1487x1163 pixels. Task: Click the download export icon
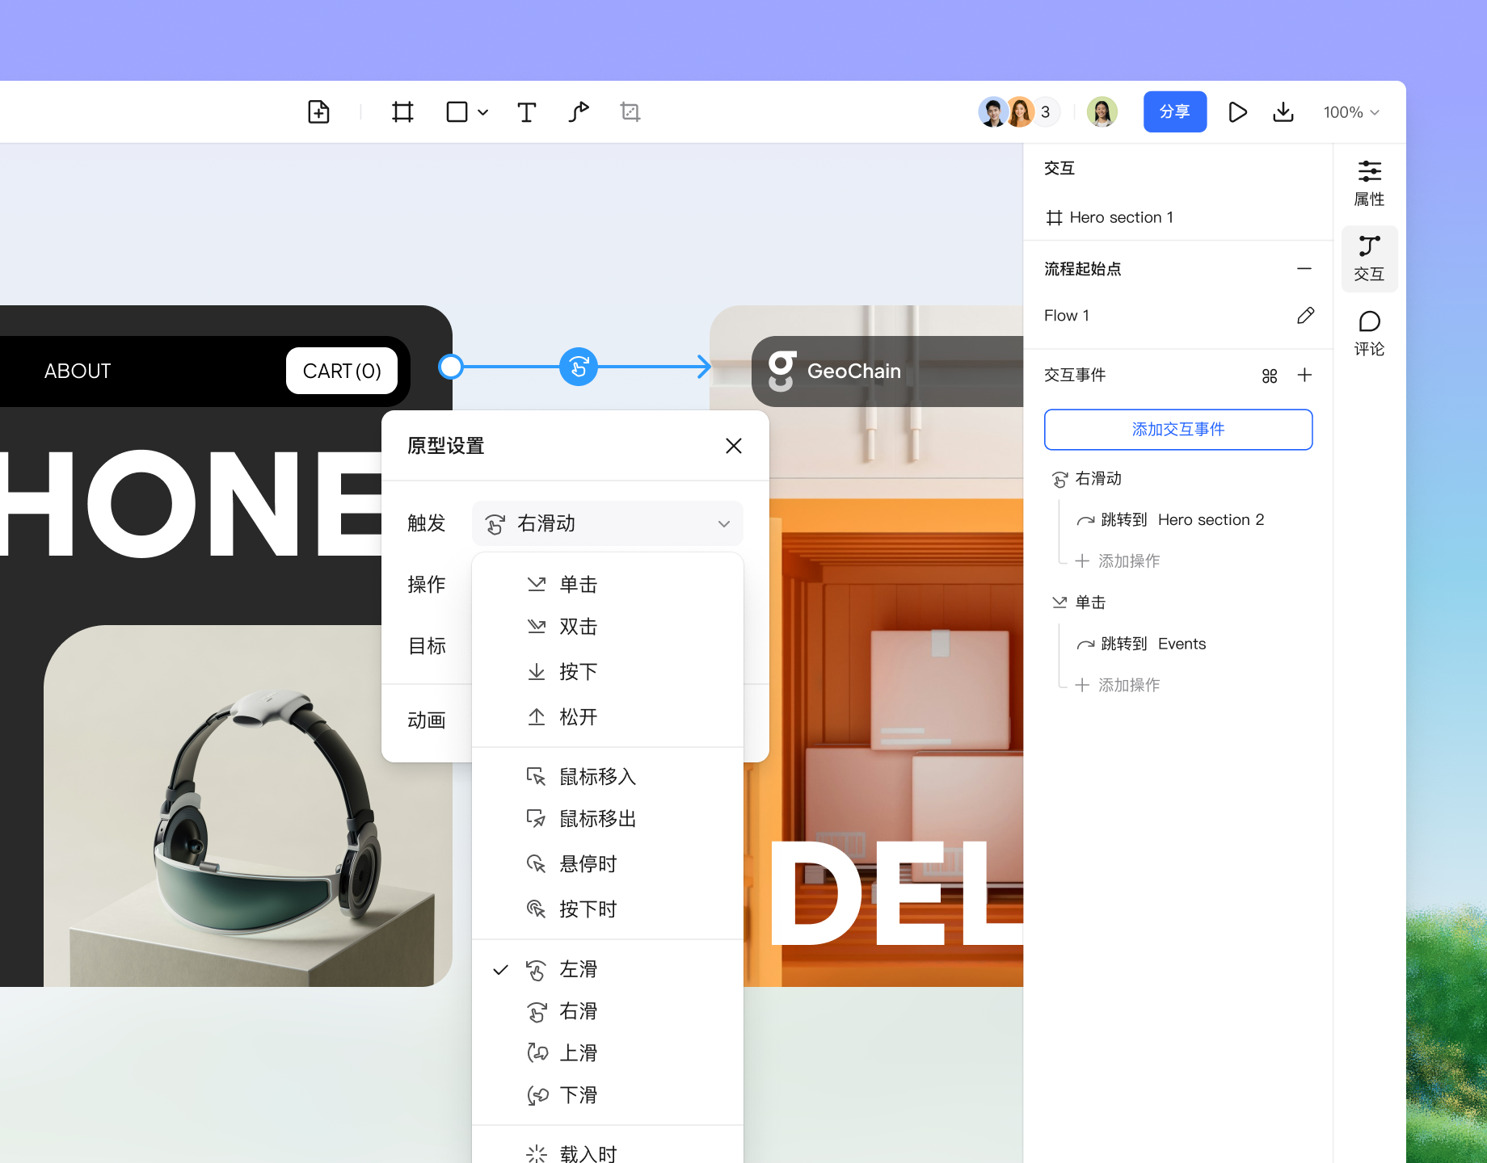(1283, 111)
